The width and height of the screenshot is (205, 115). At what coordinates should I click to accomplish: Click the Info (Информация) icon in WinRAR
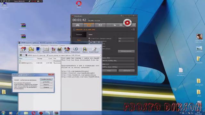(76, 50)
